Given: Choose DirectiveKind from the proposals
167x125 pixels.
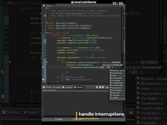Looking at the screenshot, I should click(x=117, y=88).
